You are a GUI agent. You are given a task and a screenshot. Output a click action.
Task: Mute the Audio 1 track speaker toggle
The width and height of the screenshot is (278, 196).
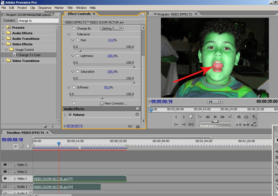pyautogui.click(x=5, y=186)
